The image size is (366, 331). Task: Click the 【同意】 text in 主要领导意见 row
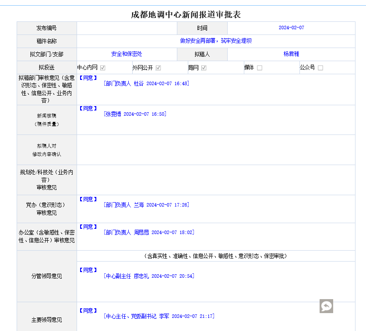[88, 310]
